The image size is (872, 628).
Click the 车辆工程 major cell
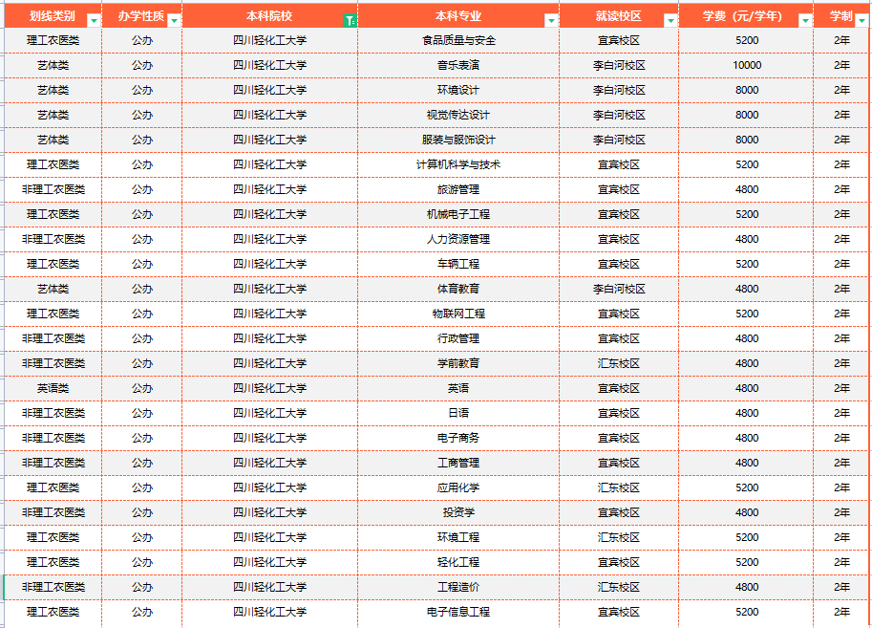tap(458, 264)
